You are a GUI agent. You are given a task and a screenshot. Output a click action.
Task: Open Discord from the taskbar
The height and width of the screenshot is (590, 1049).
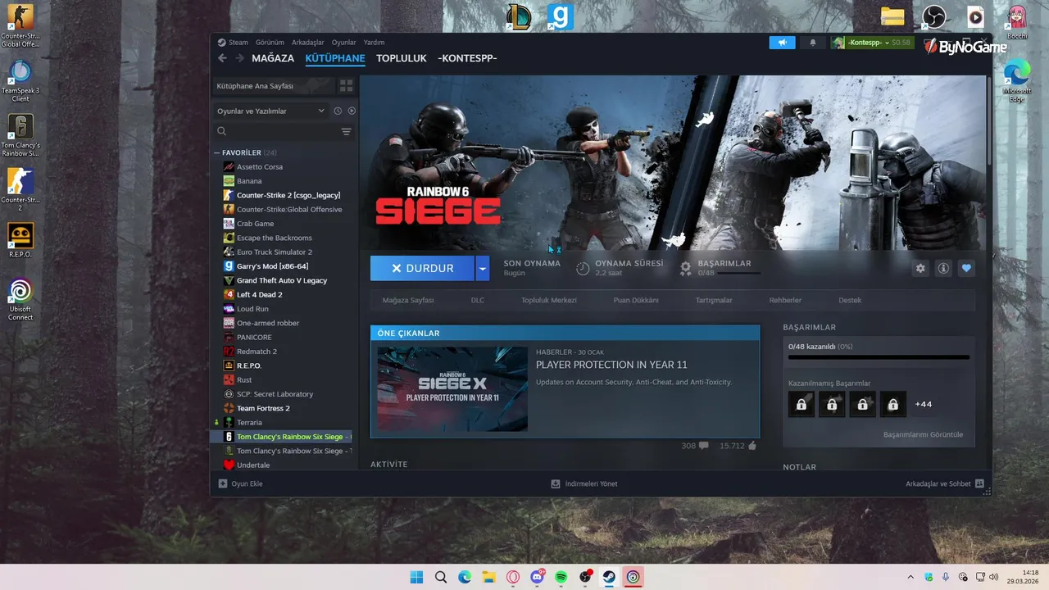pyautogui.click(x=537, y=577)
